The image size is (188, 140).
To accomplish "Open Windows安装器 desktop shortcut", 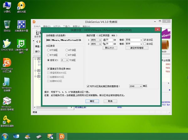I will [x=7, y=84].
